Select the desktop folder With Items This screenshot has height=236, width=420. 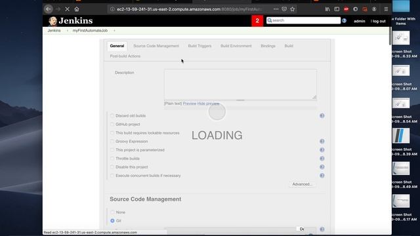tap(401, 6)
